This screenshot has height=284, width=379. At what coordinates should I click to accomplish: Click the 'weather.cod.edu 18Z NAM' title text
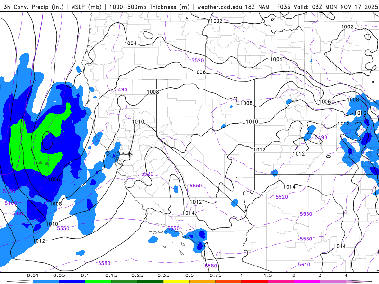tap(233, 7)
